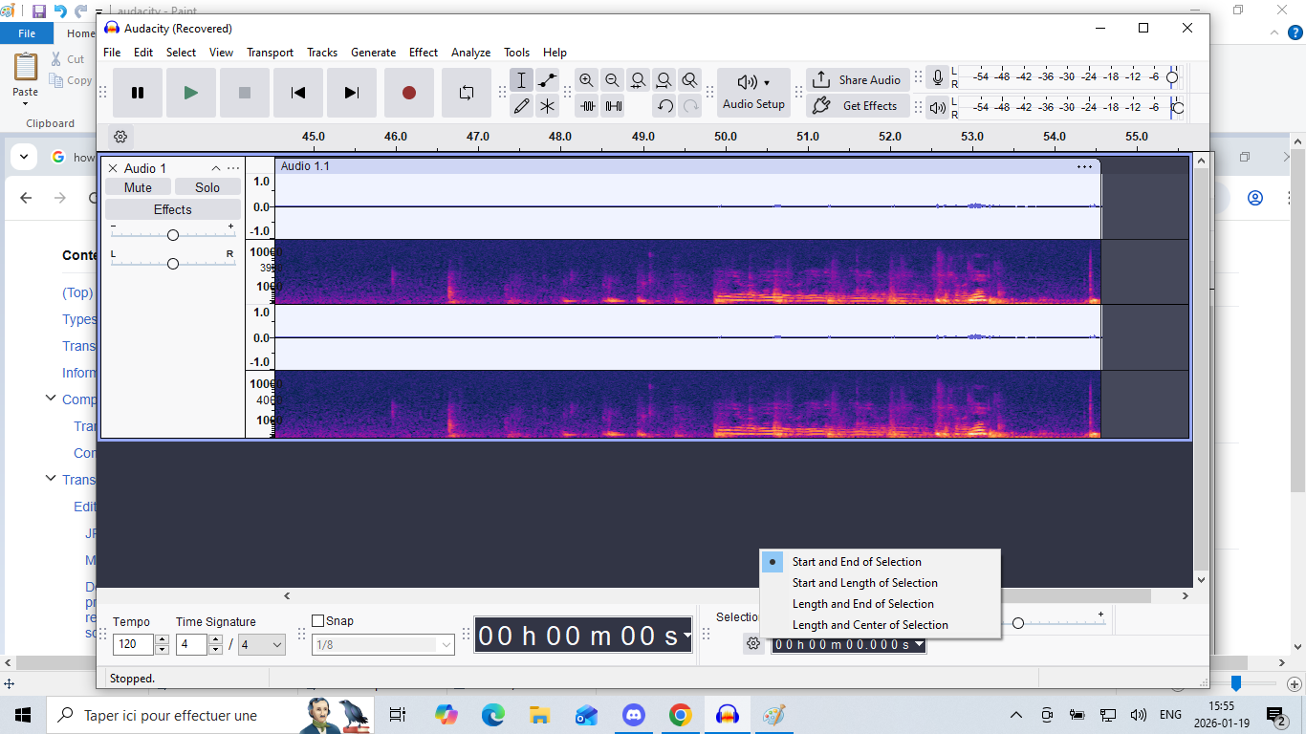Click the Skip to End button
Viewport: 1306px width, 734px height.
352,93
